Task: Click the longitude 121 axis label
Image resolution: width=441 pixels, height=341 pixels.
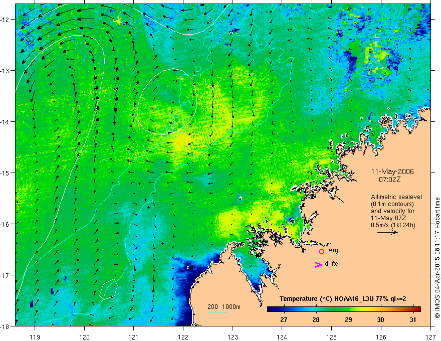Action: point(134,337)
